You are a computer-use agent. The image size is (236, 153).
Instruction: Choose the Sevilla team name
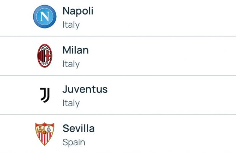[79, 129]
